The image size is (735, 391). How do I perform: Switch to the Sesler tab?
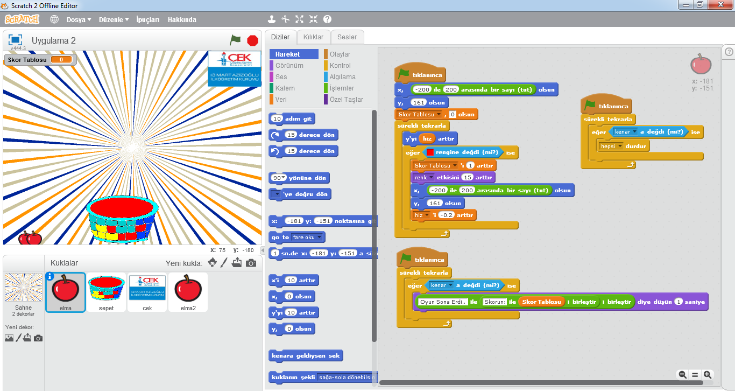coord(347,37)
